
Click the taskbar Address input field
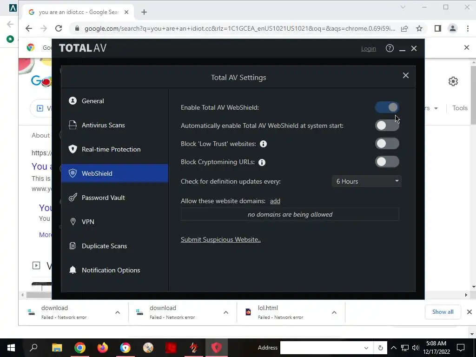[322, 348]
